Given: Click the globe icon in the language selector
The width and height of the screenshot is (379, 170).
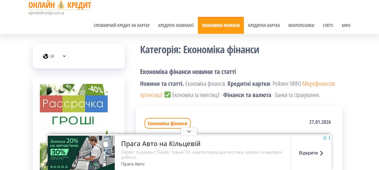Looking at the screenshot, I should coord(46,56).
